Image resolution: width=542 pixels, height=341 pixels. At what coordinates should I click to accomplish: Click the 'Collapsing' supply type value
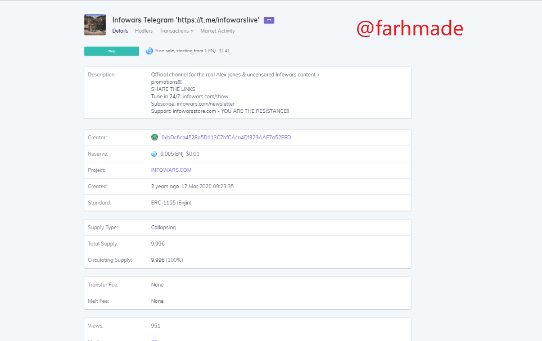tap(163, 228)
